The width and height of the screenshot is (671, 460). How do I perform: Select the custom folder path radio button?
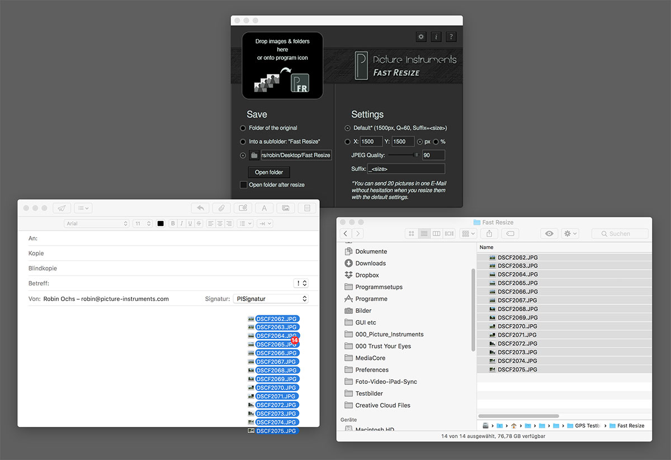click(x=243, y=156)
